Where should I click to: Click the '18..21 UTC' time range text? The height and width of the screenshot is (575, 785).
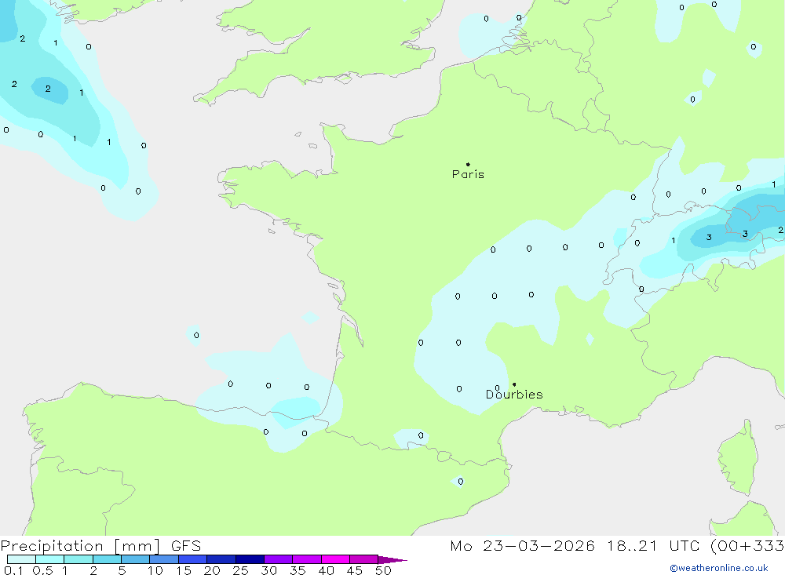click(653, 546)
